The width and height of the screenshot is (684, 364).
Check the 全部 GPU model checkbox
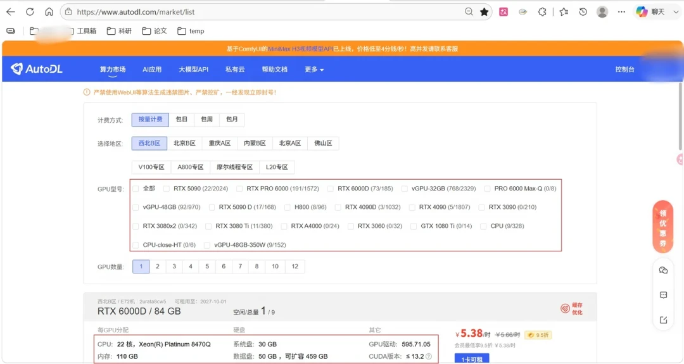136,188
